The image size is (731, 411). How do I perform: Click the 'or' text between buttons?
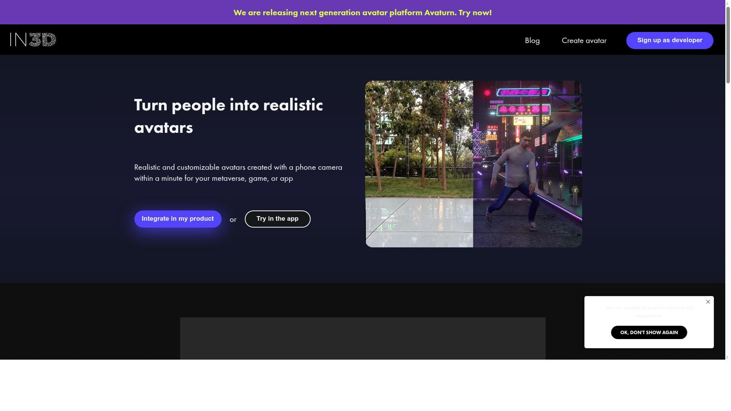point(233,220)
